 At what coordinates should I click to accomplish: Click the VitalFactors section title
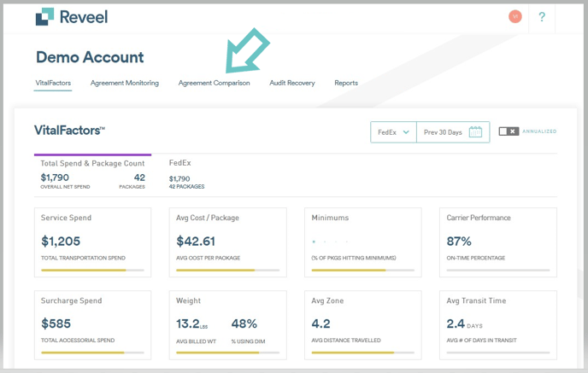coord(69,131)
